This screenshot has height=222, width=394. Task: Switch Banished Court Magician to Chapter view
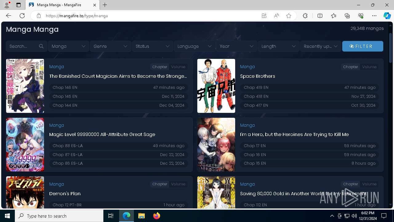tap(160, 67)
